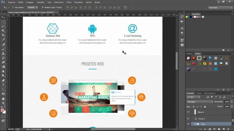Expand the Logo layer group
The image size is (234, 131).
195,124
